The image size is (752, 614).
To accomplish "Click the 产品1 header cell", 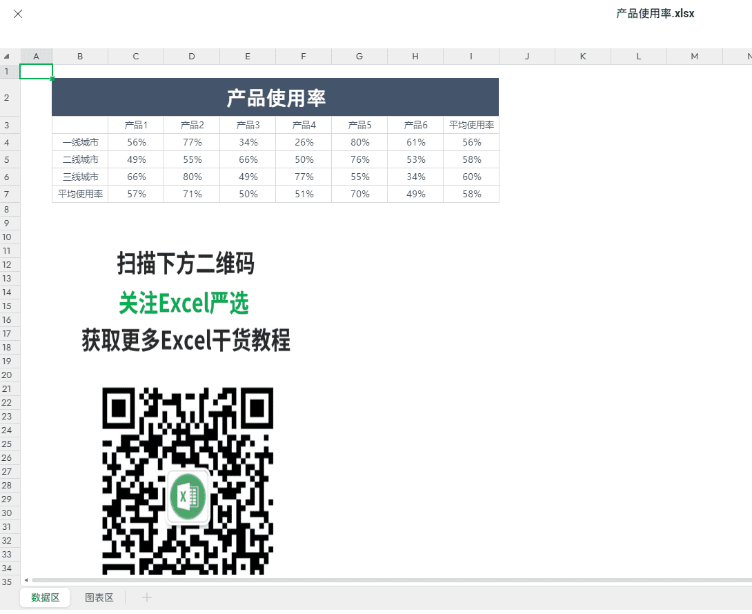I will point(136,125).
